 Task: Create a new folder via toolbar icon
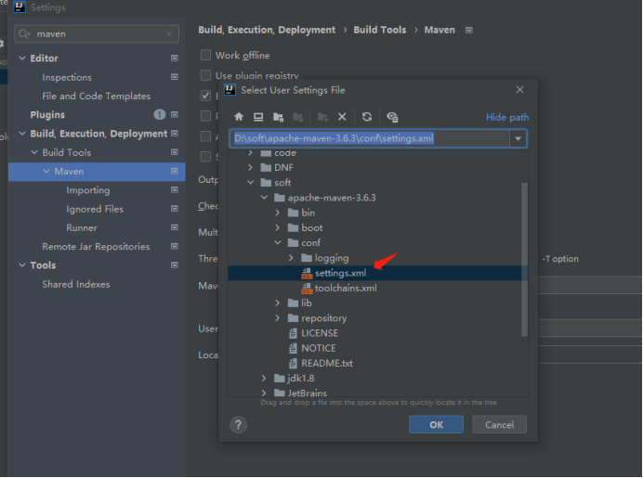point(322,117)
